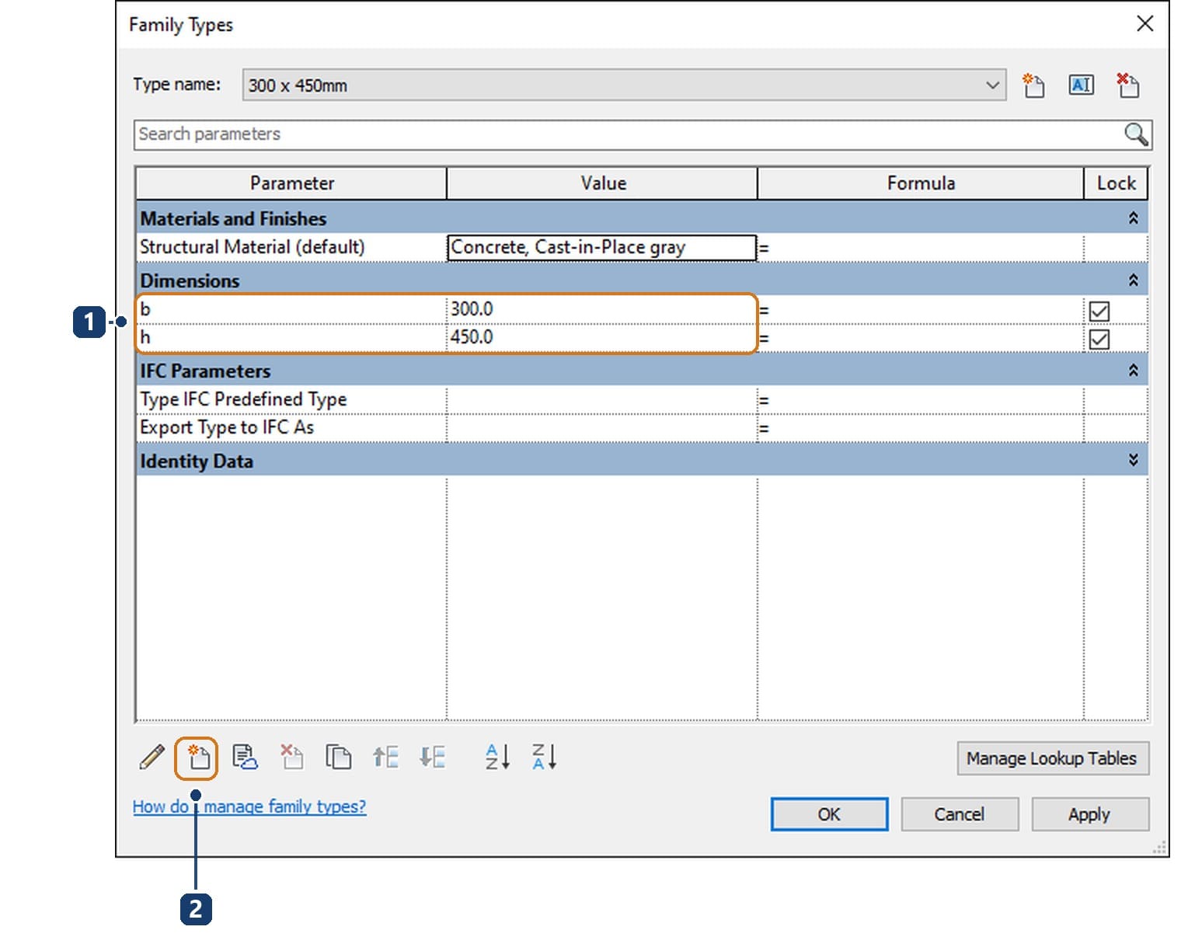
Task: Click the copy parameter icon in bottom toolbar
Action: click(x=338, y=757)
